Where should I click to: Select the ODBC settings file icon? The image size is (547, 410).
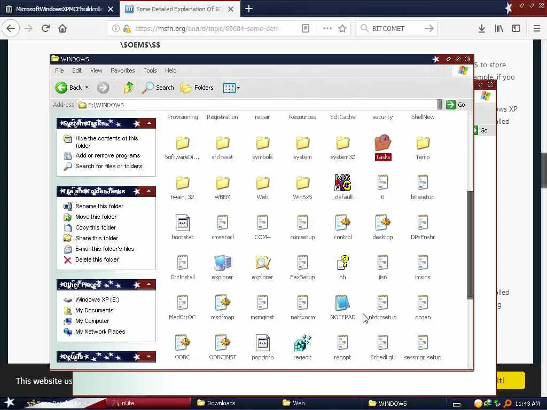(x=183, y=343)
